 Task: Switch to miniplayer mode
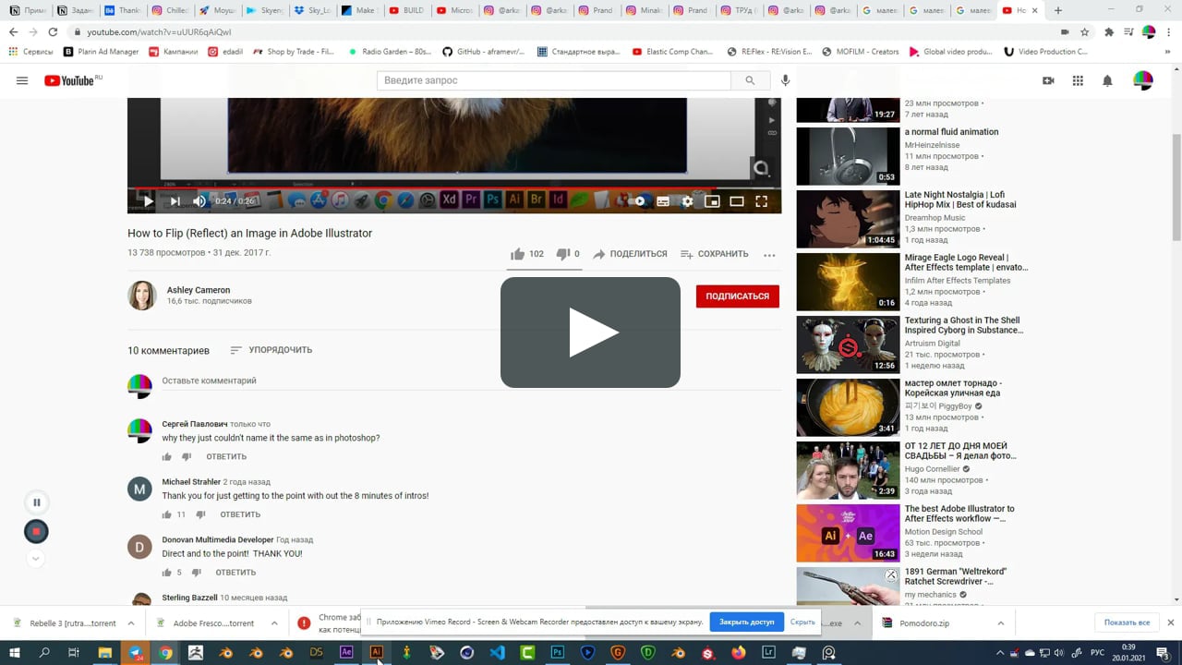[x=712, y=200]
